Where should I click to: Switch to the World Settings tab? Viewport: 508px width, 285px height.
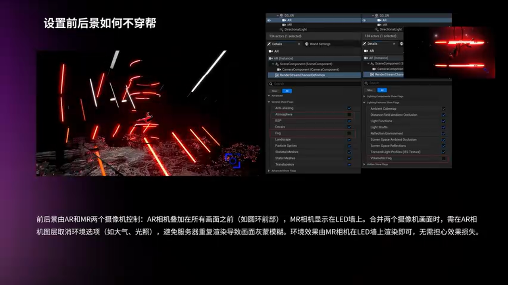(319, 44)
